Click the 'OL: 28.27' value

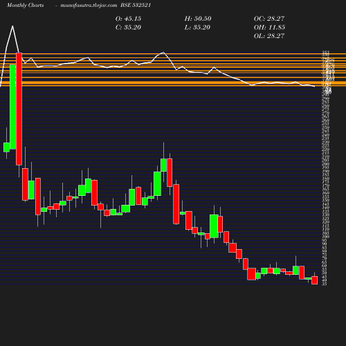[x=269, y=36]
